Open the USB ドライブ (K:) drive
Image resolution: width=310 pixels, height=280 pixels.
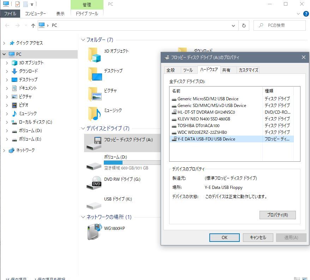[x=118, y=199]
